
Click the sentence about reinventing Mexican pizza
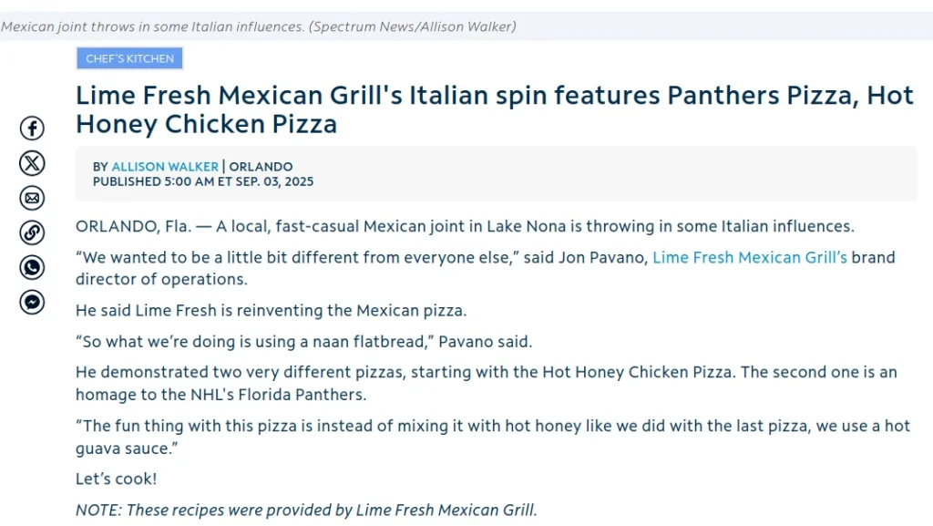pyautogui.click(x=271, y=310)
